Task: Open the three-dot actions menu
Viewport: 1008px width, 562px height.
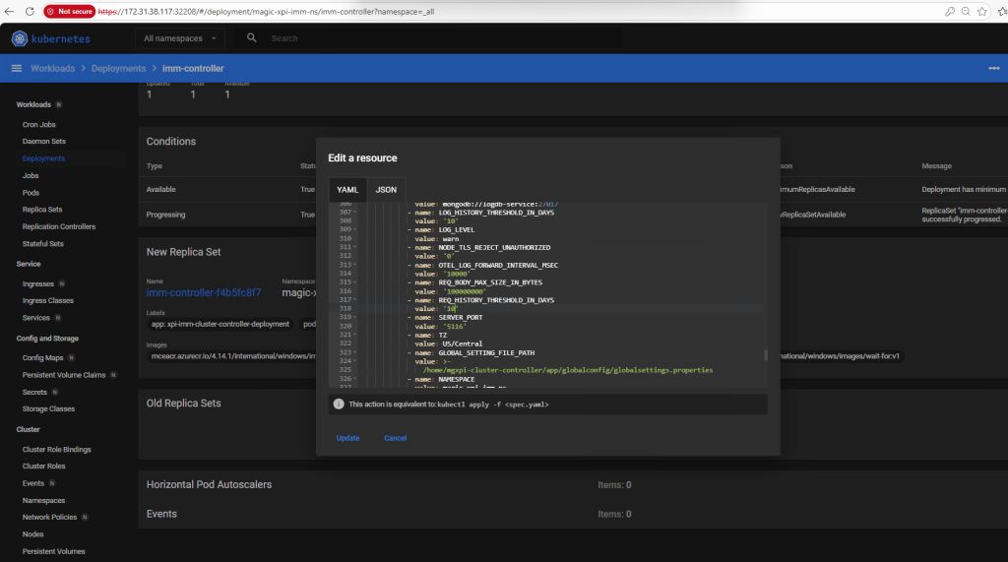Action: point(993,69)
